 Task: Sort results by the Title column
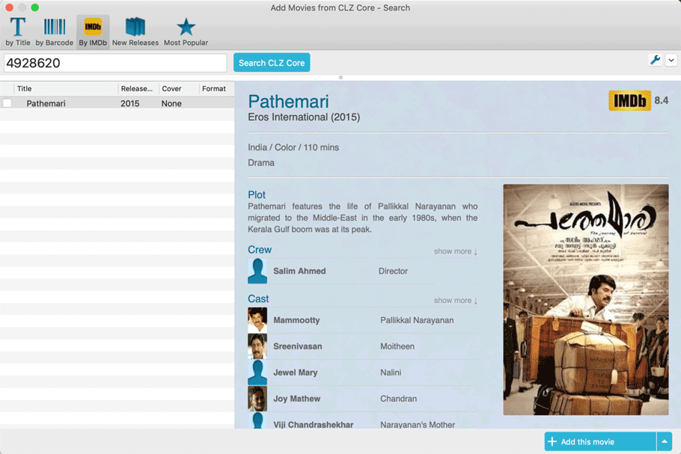click(x=66, y=88)
